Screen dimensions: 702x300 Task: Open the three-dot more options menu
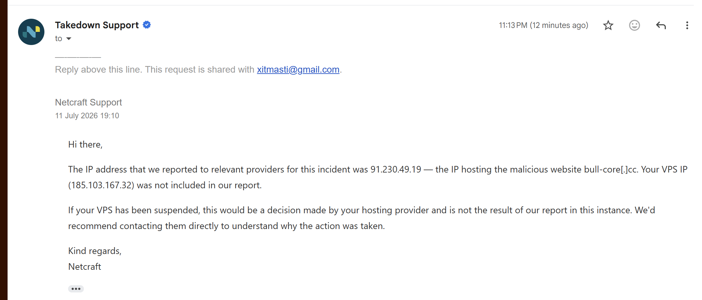pyautogui.click(x=687, y=25)
